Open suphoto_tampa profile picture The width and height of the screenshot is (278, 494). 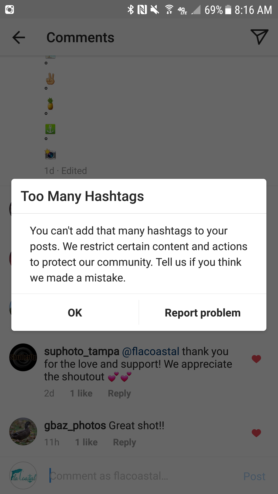[23, 357]
